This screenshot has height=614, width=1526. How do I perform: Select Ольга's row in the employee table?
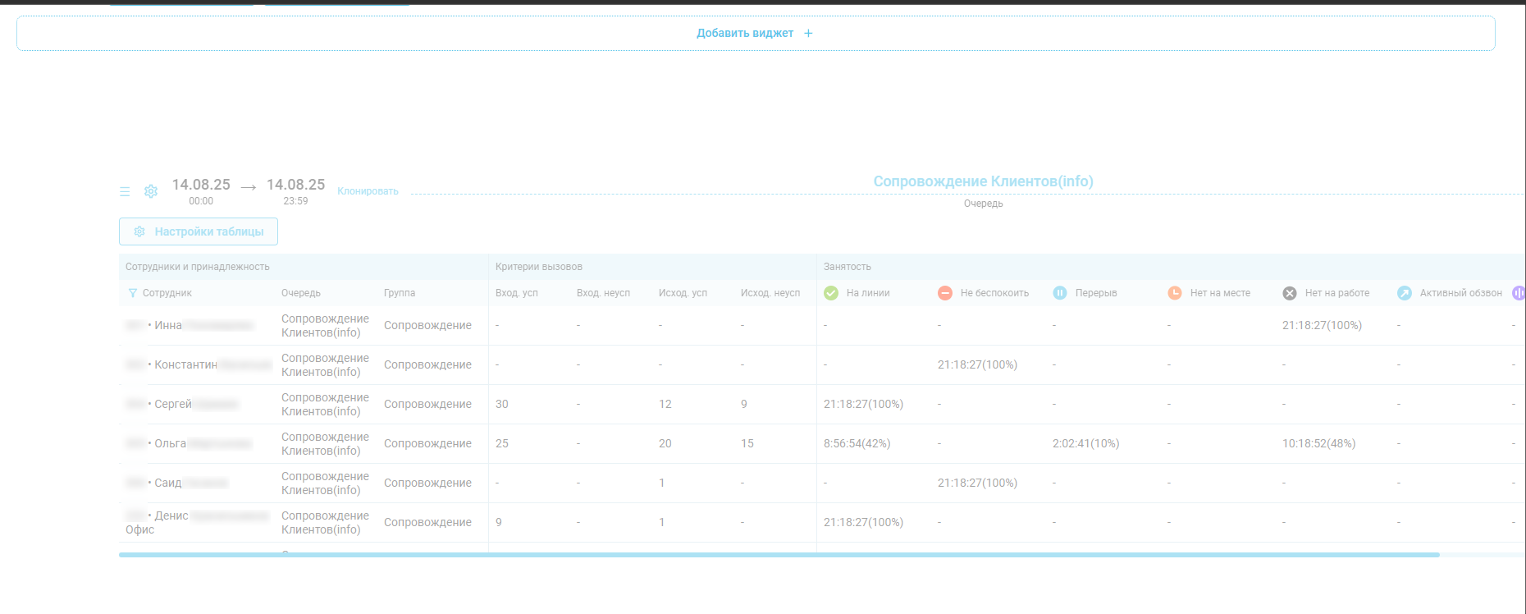pos(171,443)
